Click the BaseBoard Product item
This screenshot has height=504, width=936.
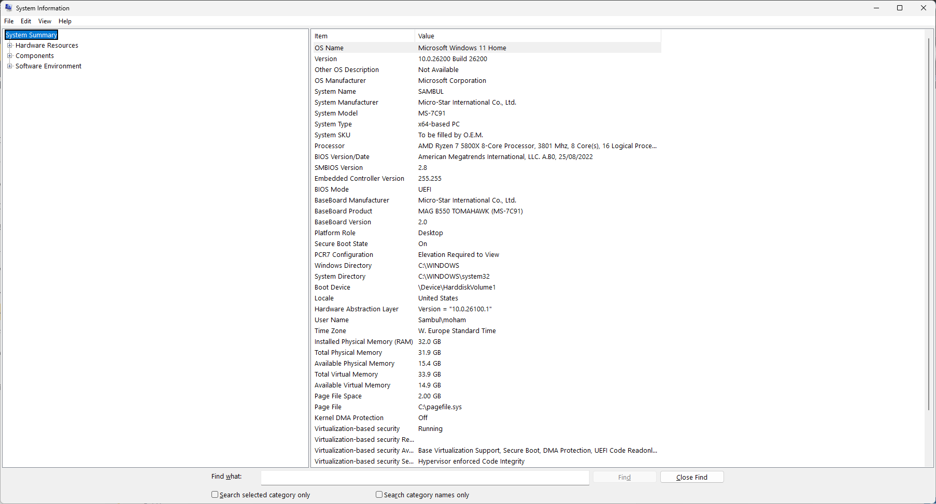point(343,211)
